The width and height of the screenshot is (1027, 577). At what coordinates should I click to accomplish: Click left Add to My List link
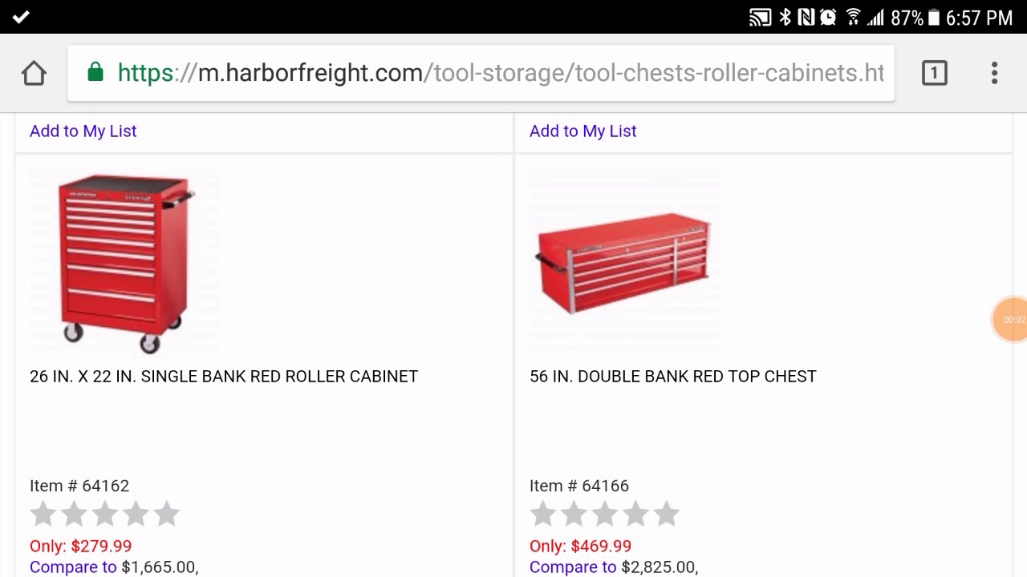point(83,131)
